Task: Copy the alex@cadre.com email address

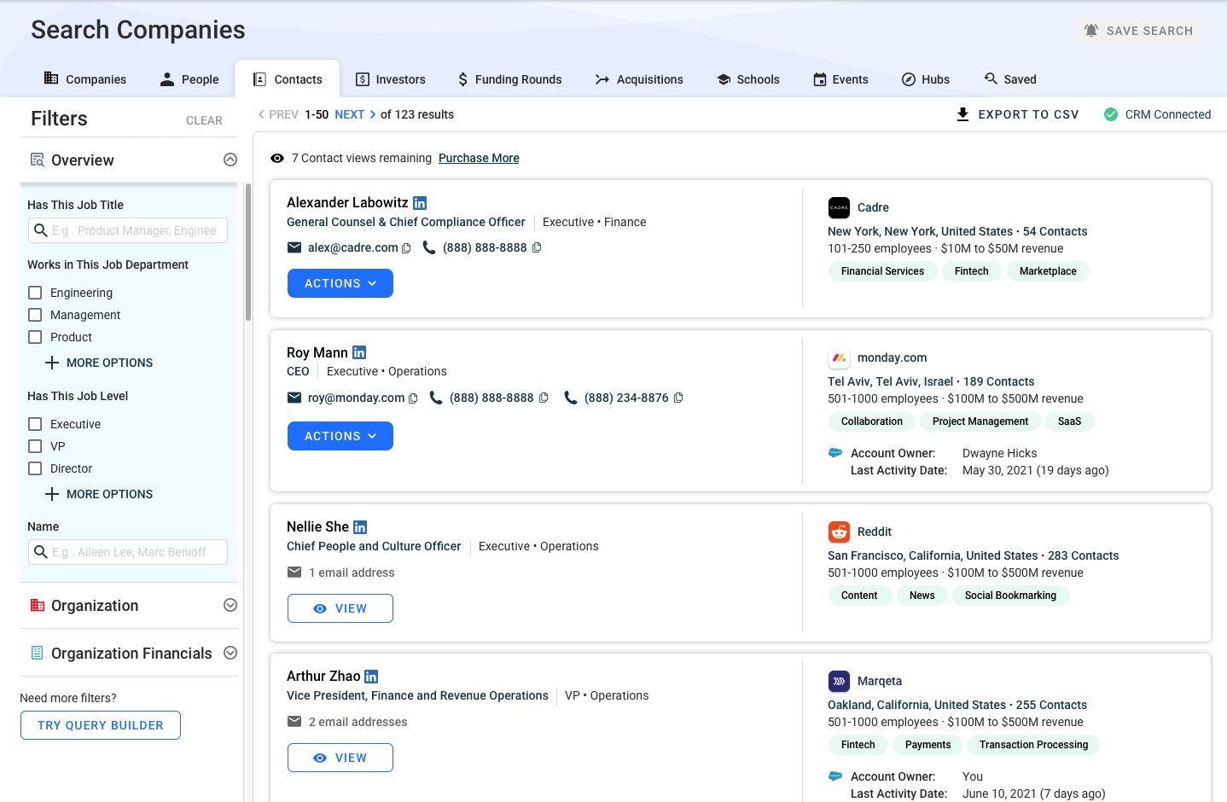Action: click(406, 247)
